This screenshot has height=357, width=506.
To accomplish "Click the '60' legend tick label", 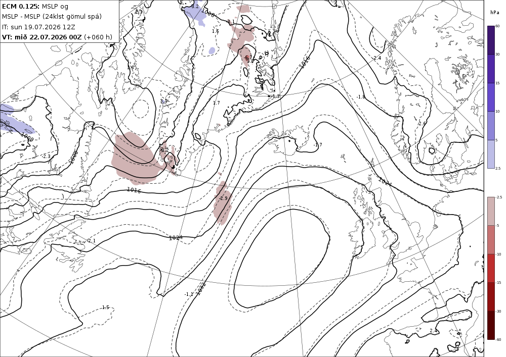I will (x=497, y=26).
